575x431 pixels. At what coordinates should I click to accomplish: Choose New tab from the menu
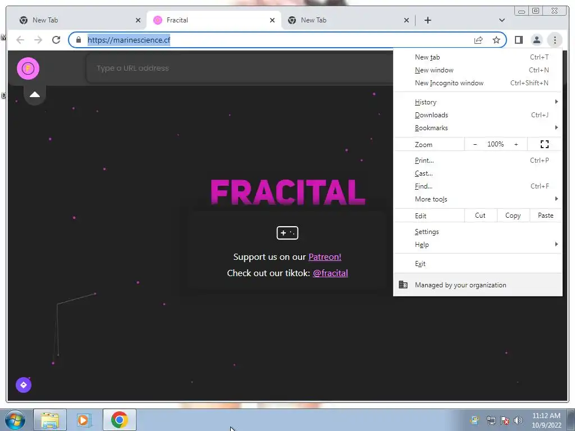coord(478,57)
